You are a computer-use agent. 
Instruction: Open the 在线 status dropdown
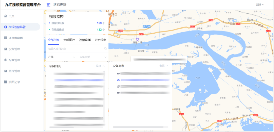(61, 57)
